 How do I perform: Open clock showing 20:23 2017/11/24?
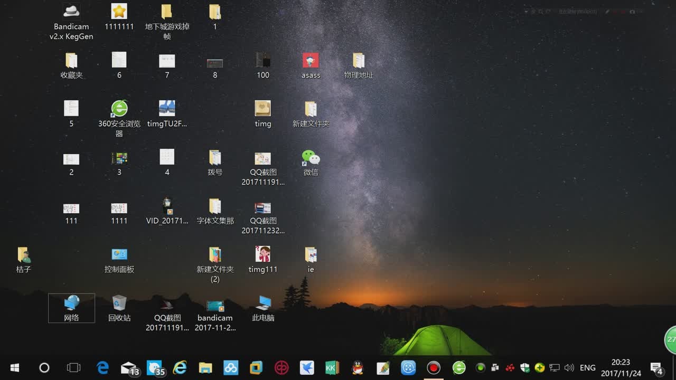tap(621, 368)
